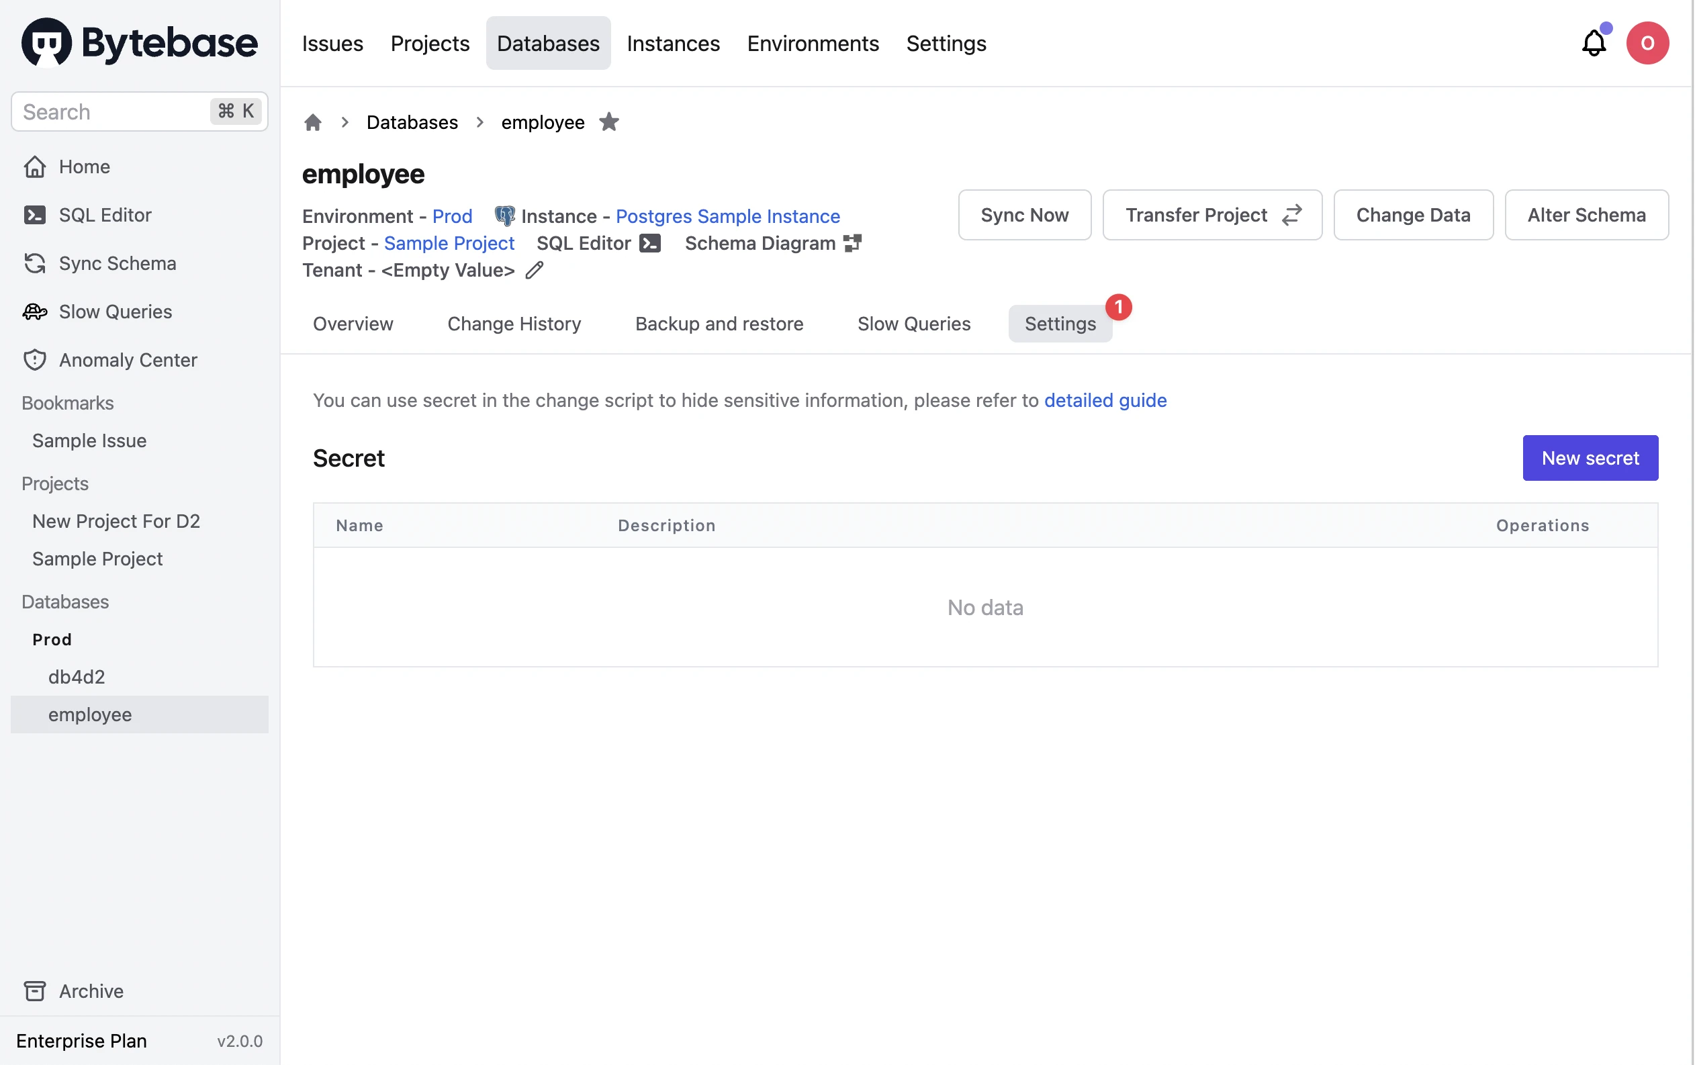Viewport: 1695px width, 1065px height.
Task: Open the Sample Issue bookmark
Action: coord(89,441)
